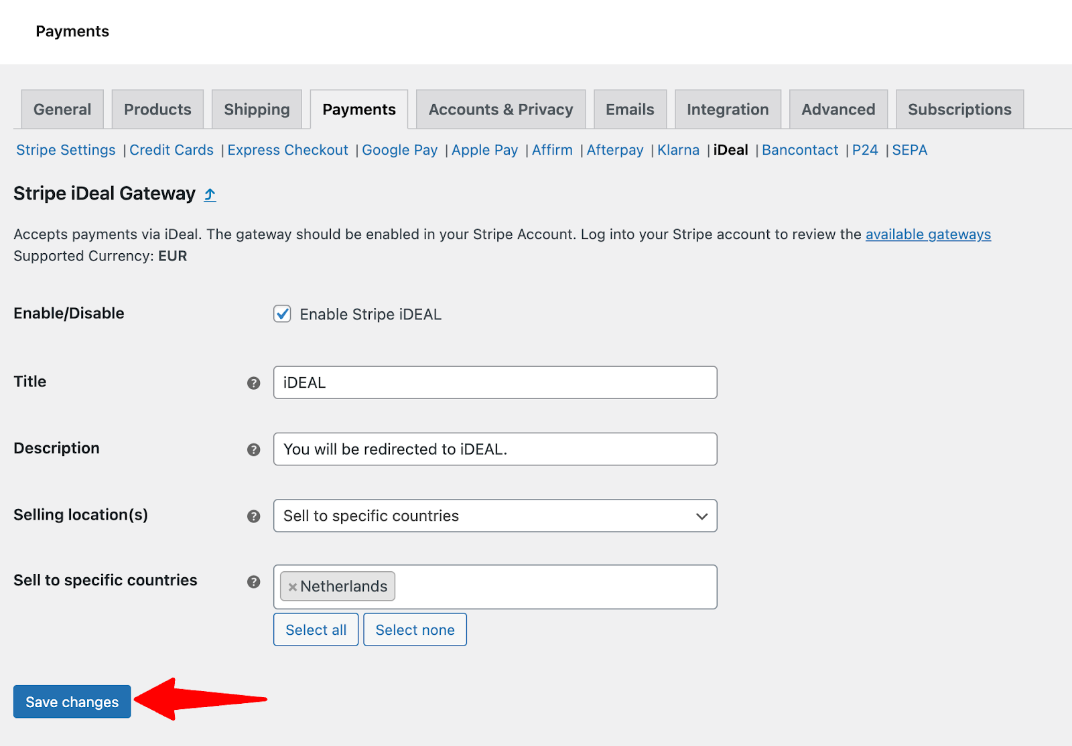Click the Select all button
This screenshot has height=746, width=1072.
point(316,629)
